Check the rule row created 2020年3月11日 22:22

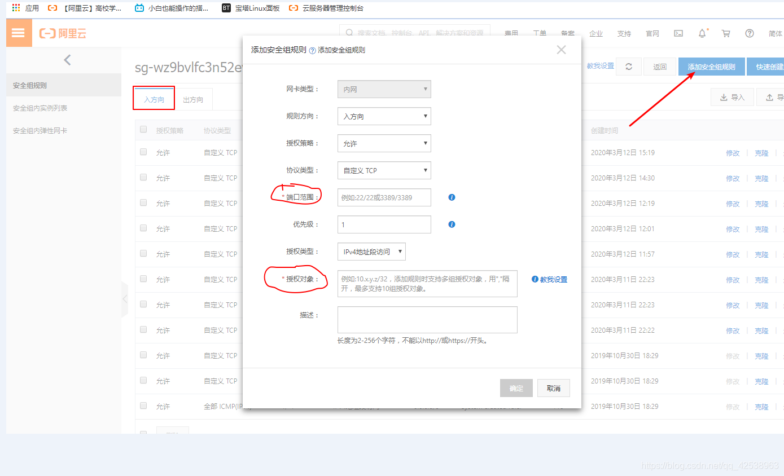[x=143, y=329]
